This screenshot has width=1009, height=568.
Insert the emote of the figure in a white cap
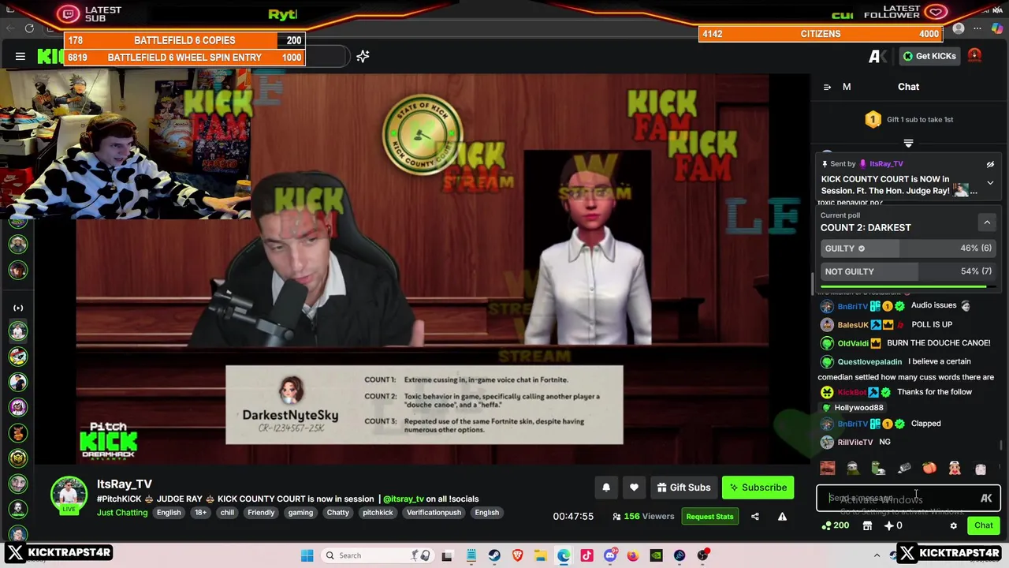click(955, 469)
